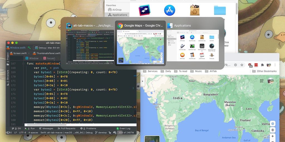Click the focus() method breadcrumb

[49, 58]
